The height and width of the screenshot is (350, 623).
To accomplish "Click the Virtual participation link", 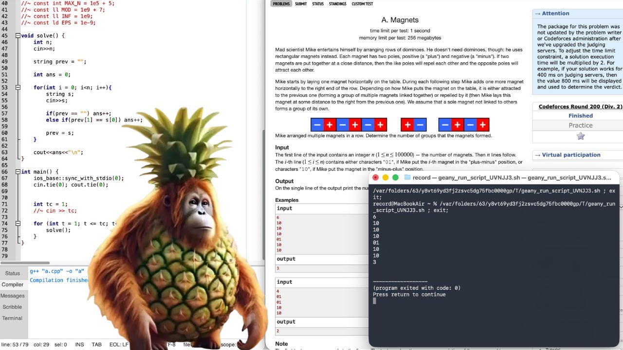I will click(571, 155).
